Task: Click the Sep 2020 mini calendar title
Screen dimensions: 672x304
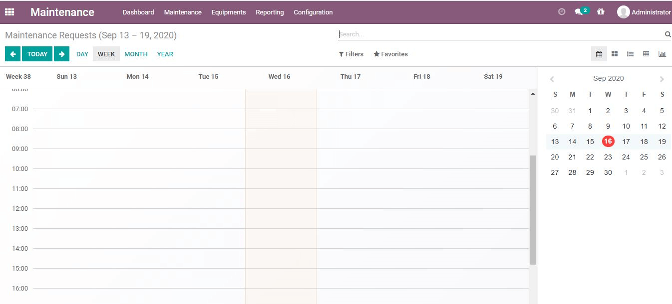Action: point(608,78)
